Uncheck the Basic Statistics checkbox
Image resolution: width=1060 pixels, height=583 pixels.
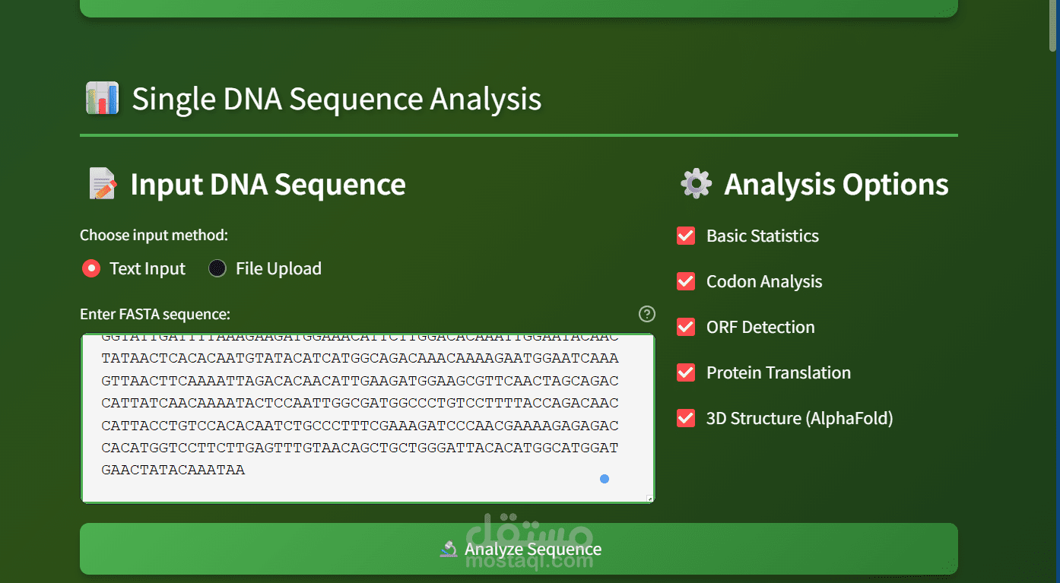click(686, 236)
